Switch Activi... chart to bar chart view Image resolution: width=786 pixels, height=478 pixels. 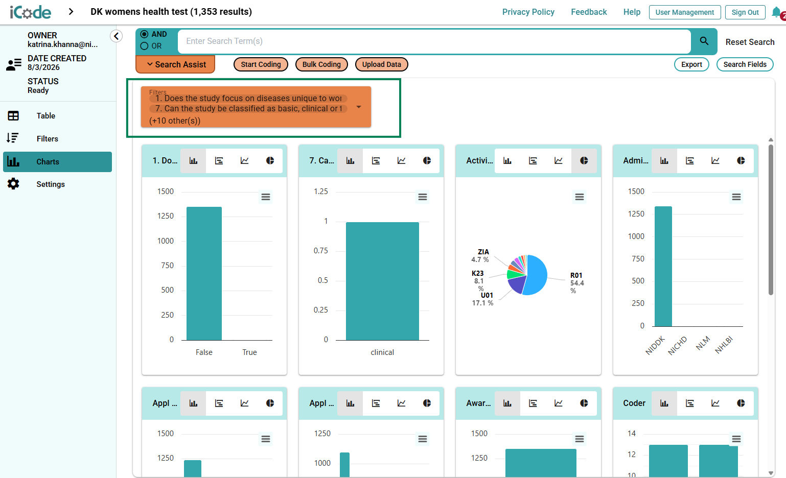click(507, 161)
